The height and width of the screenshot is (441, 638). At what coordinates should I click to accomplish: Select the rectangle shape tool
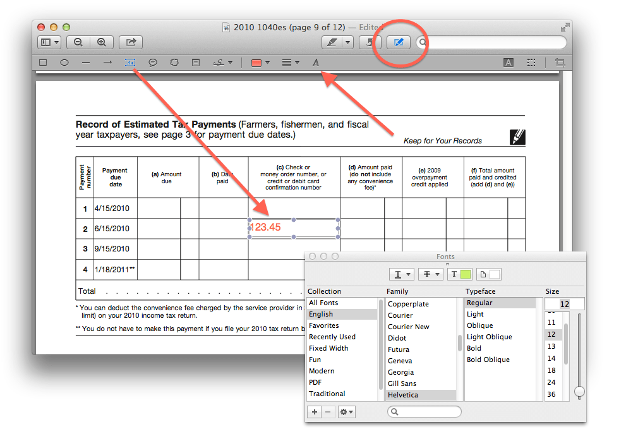pyautogui.click(x=43, y=63)
